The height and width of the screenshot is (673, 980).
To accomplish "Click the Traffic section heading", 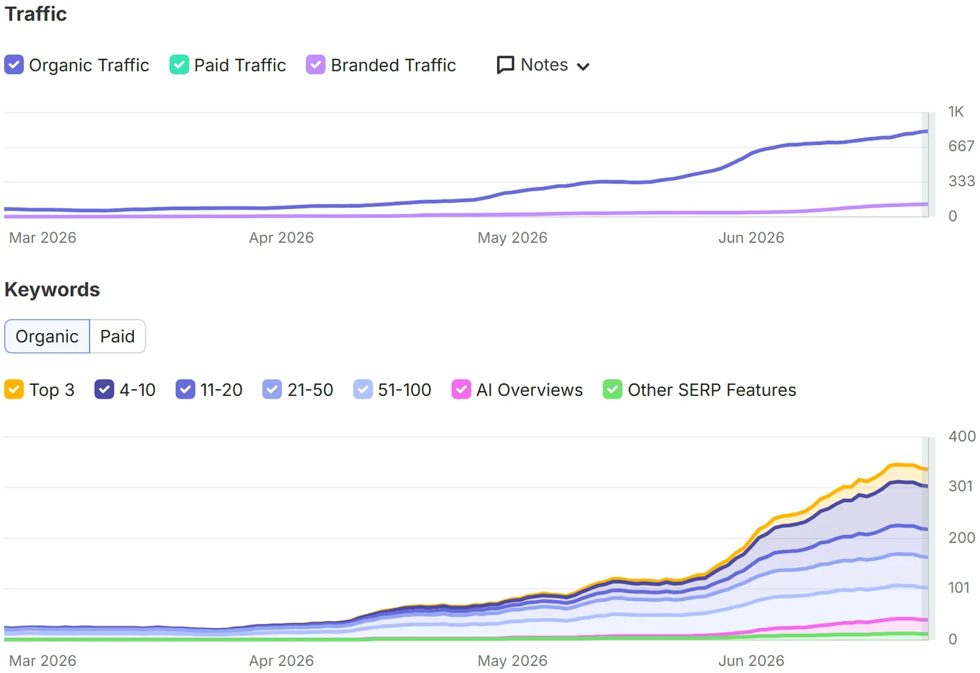I will click(36, 14).
